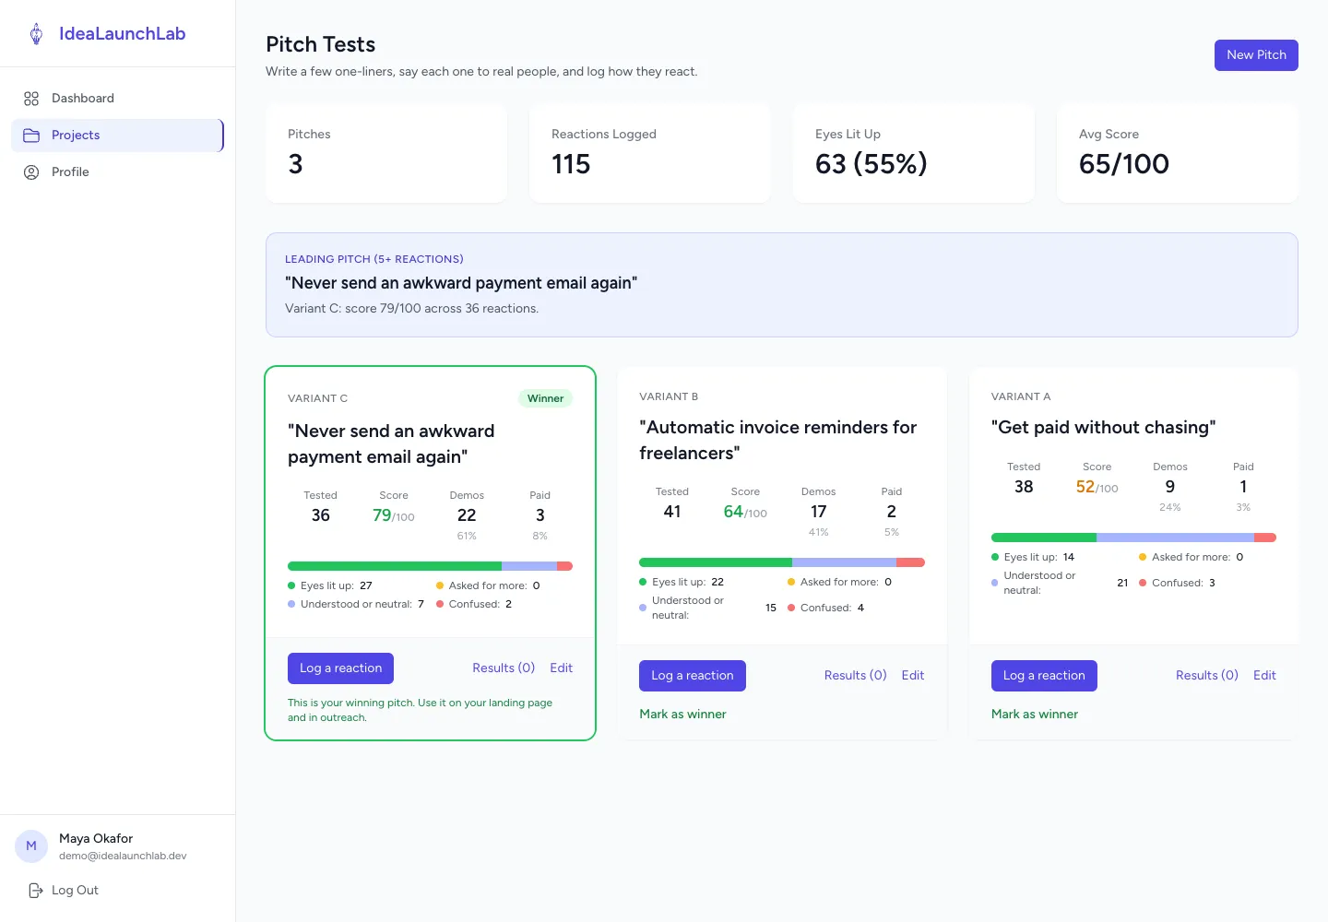The width and height of the screenshot is (1328, 922).
Task: Click Variant B score 64/100
Action: point(745,512)
